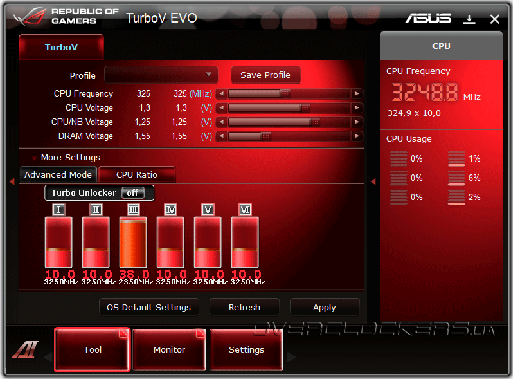Decrease DRAM Voltage with left arrow
Viewport: 513px width, 379px height.
pyautogui.click(x=222, y=136)
